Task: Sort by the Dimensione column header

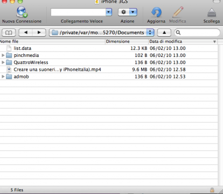Action: click(127, 41)
